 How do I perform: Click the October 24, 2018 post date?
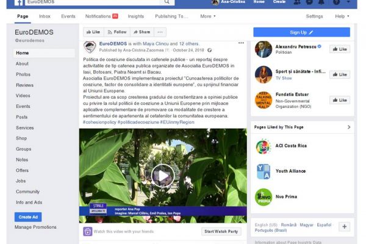188,50
